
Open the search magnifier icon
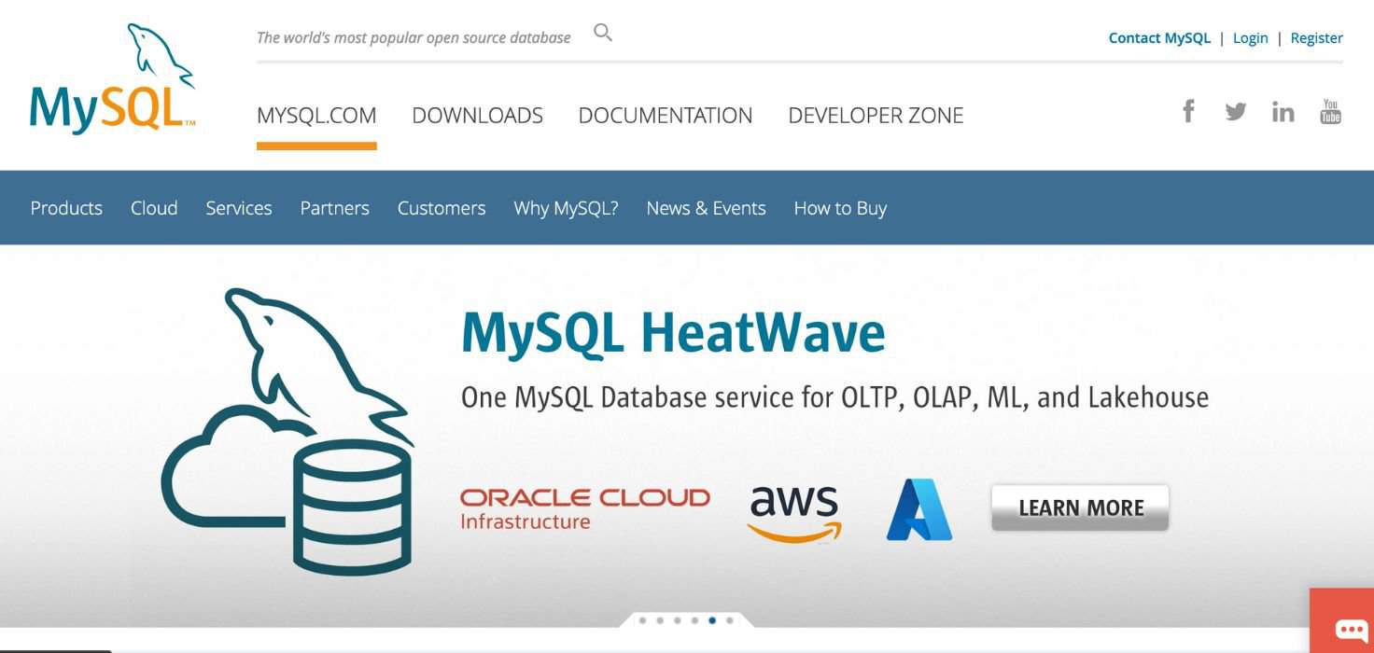(x=602, y=31)
